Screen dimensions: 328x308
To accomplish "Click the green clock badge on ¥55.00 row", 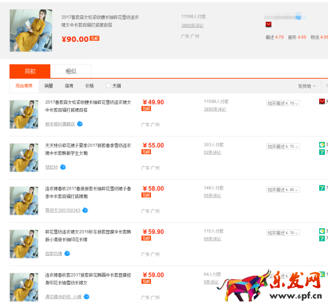I will [321, 144].
